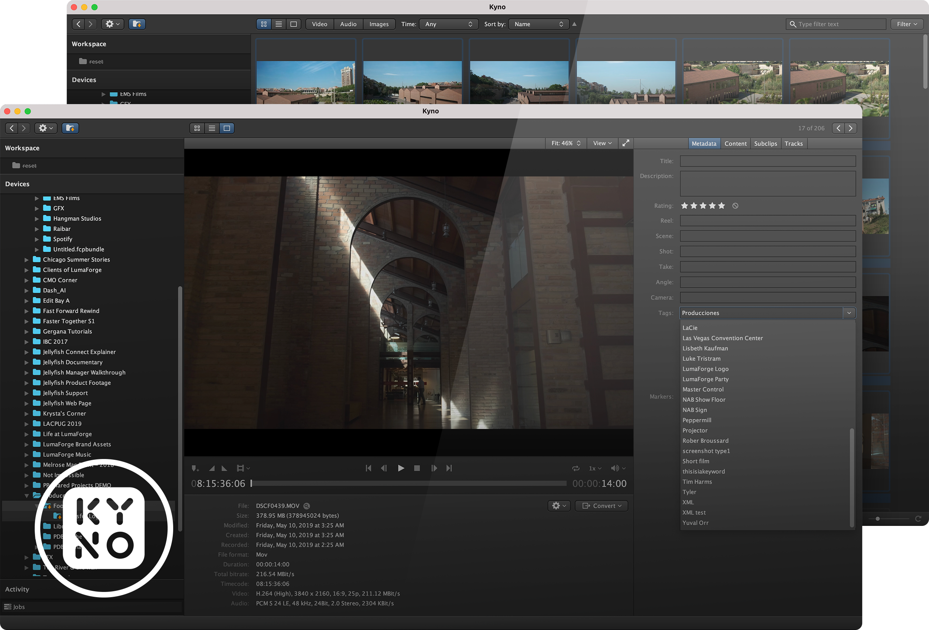This screenshot has height=630, width=929.
Task: Play the DSCF0439.MOV clip
Action: (401, 468)
